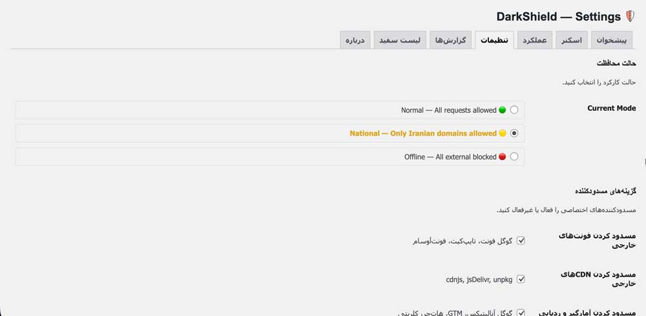
Task: Switch to the لیست سفید tab
Action: (400, 40)
